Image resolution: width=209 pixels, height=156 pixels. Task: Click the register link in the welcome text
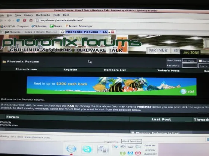point(144,107)
